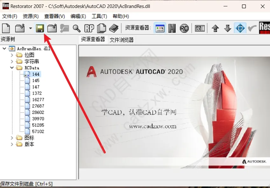The height and width of the screenshot is (188, 270).
Task: Switch to 文件浏览器 tab
Action: point(121,40)
